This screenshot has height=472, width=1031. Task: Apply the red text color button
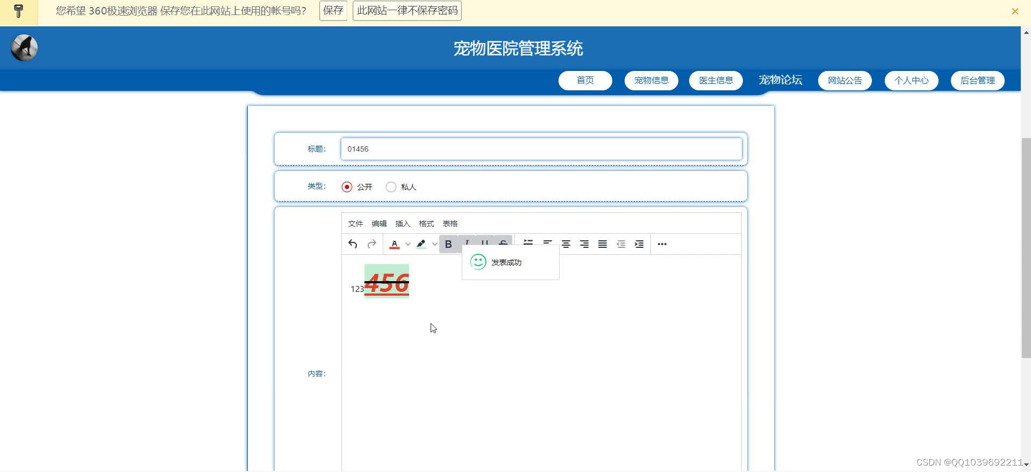pyautogui.click(x=395, y=244)
